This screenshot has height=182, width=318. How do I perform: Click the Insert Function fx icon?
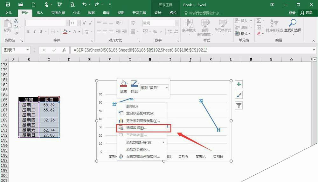[x=64, y=50]
